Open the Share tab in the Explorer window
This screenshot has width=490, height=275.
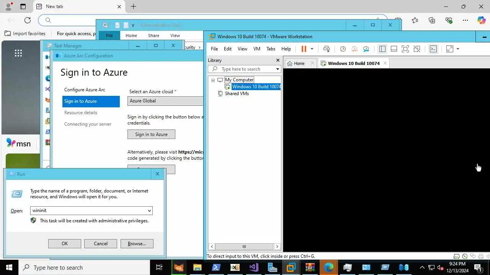tap(154, 36)
